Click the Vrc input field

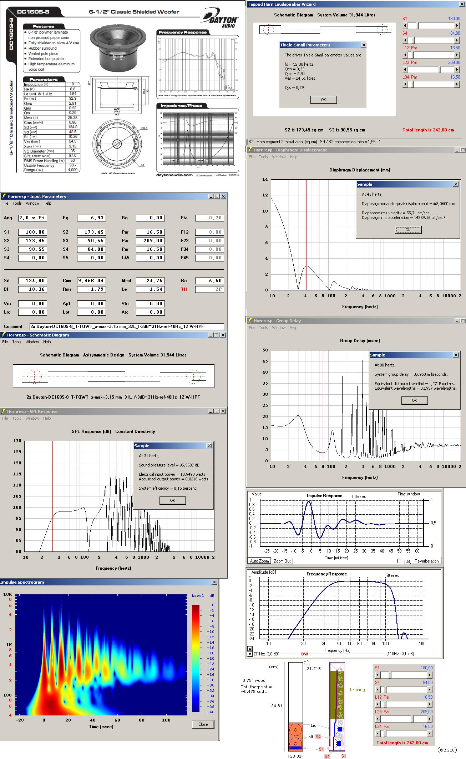[32, 304]
